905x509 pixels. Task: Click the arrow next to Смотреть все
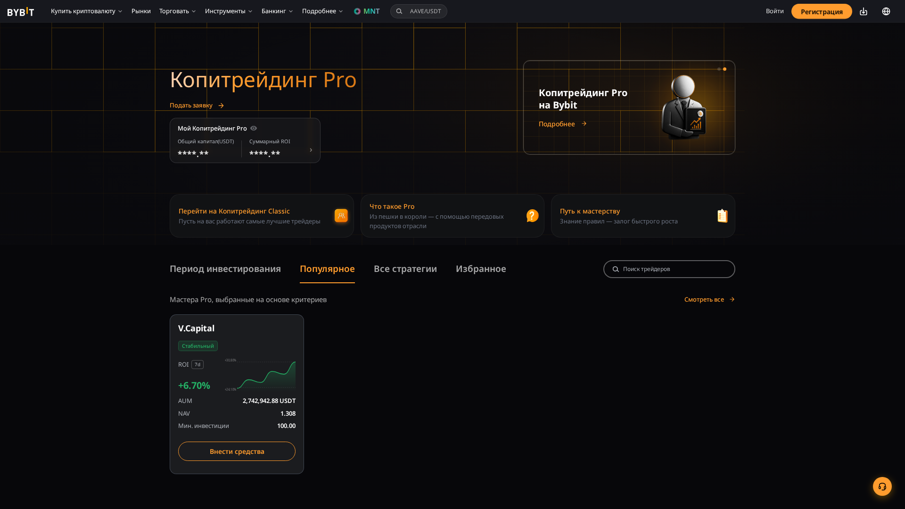click(732, 299)
